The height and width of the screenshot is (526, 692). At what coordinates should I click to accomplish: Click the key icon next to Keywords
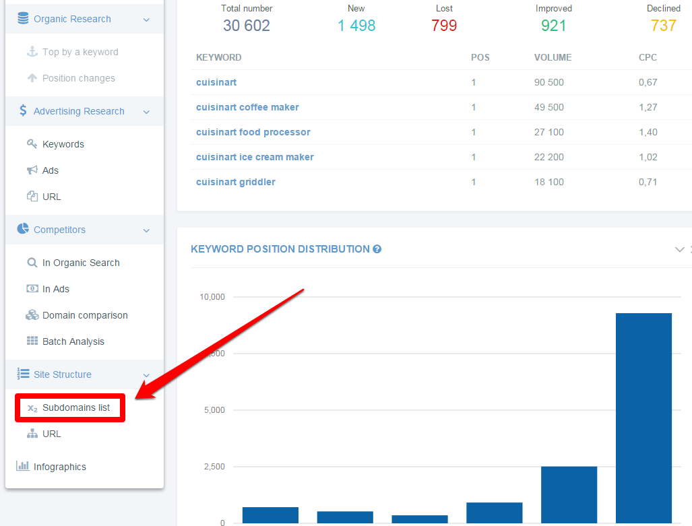[32, 144]
